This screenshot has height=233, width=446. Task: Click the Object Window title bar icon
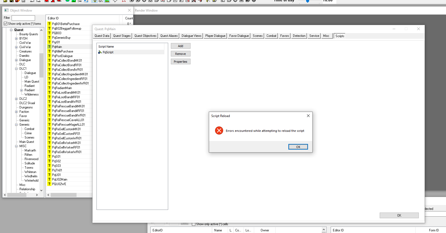click(x=6, y=10)
